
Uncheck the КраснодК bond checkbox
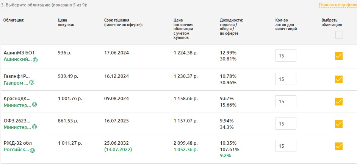(x=339, y=102)
